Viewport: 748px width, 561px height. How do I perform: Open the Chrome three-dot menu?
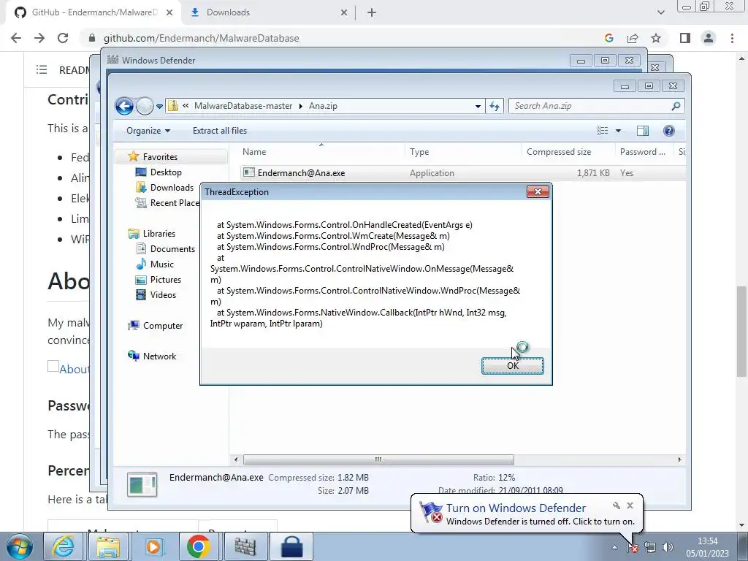(732, 38)
